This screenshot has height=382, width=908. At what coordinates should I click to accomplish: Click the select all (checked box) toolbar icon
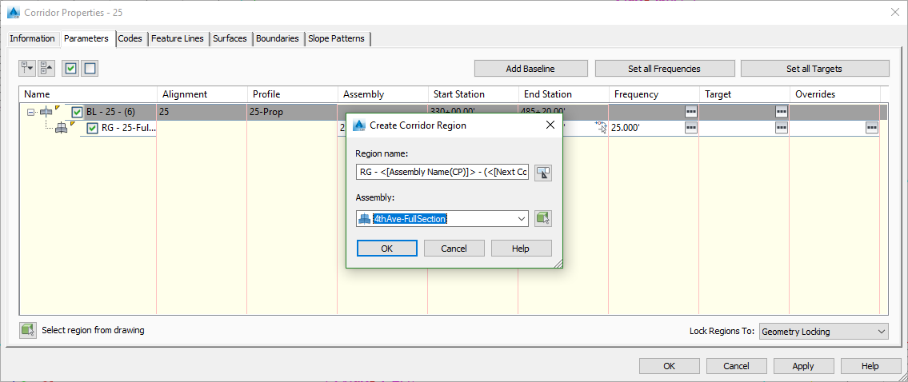click(x=71, y=69)
